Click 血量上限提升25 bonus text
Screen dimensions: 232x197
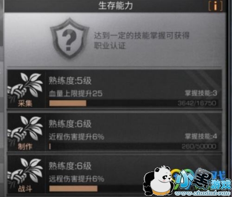tap(76, 93)
